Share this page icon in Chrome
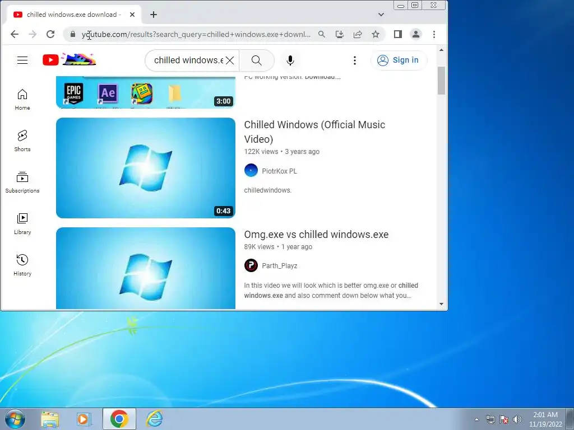This screenshot has width=574, height=430. (358, 34)
